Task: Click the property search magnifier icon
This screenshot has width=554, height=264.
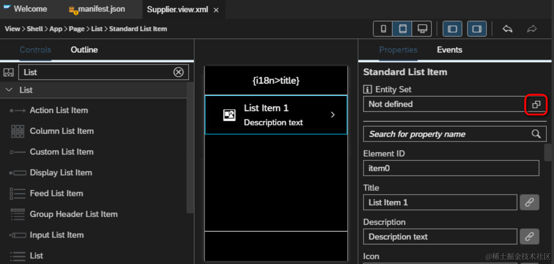Action: pos(536,134)
